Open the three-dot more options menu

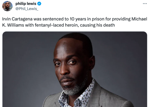(x=145, y=4)
